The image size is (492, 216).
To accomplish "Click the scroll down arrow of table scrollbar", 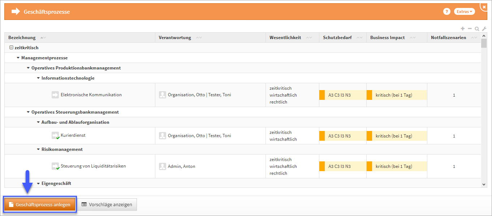I will [484, 185].
